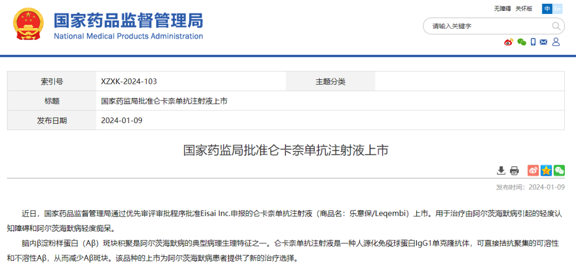Open the mobile phone icon
The image size is (576, 275).
533,42
